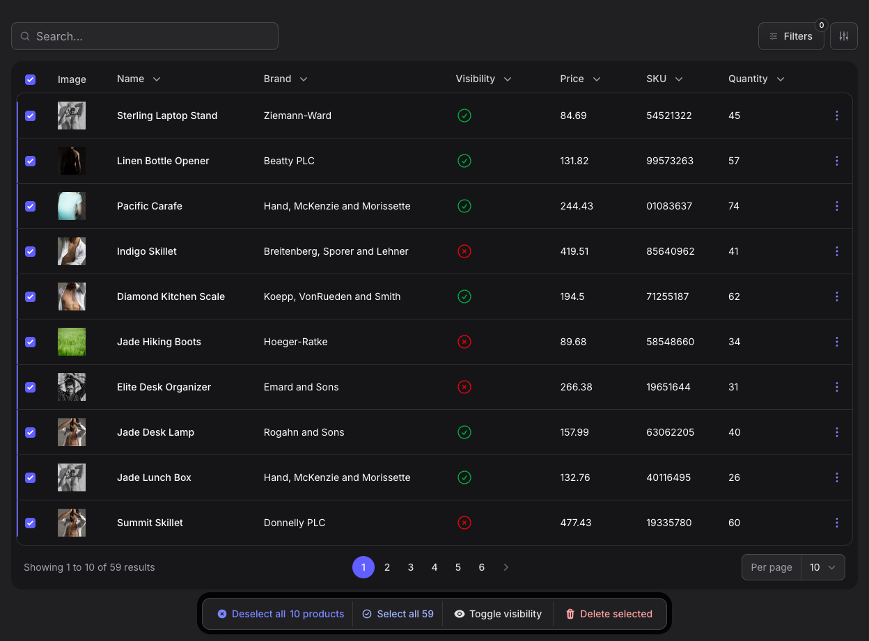Open row actions menu for Linen Bottle Opener
Screen dimensions: 869x641
point(837,161)
